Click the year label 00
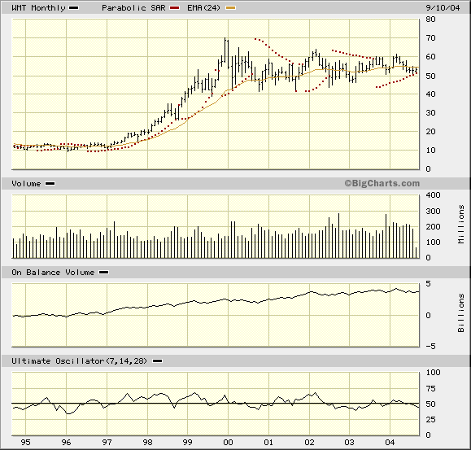Viewport: 471px width, 450px height. pos(228,443)
